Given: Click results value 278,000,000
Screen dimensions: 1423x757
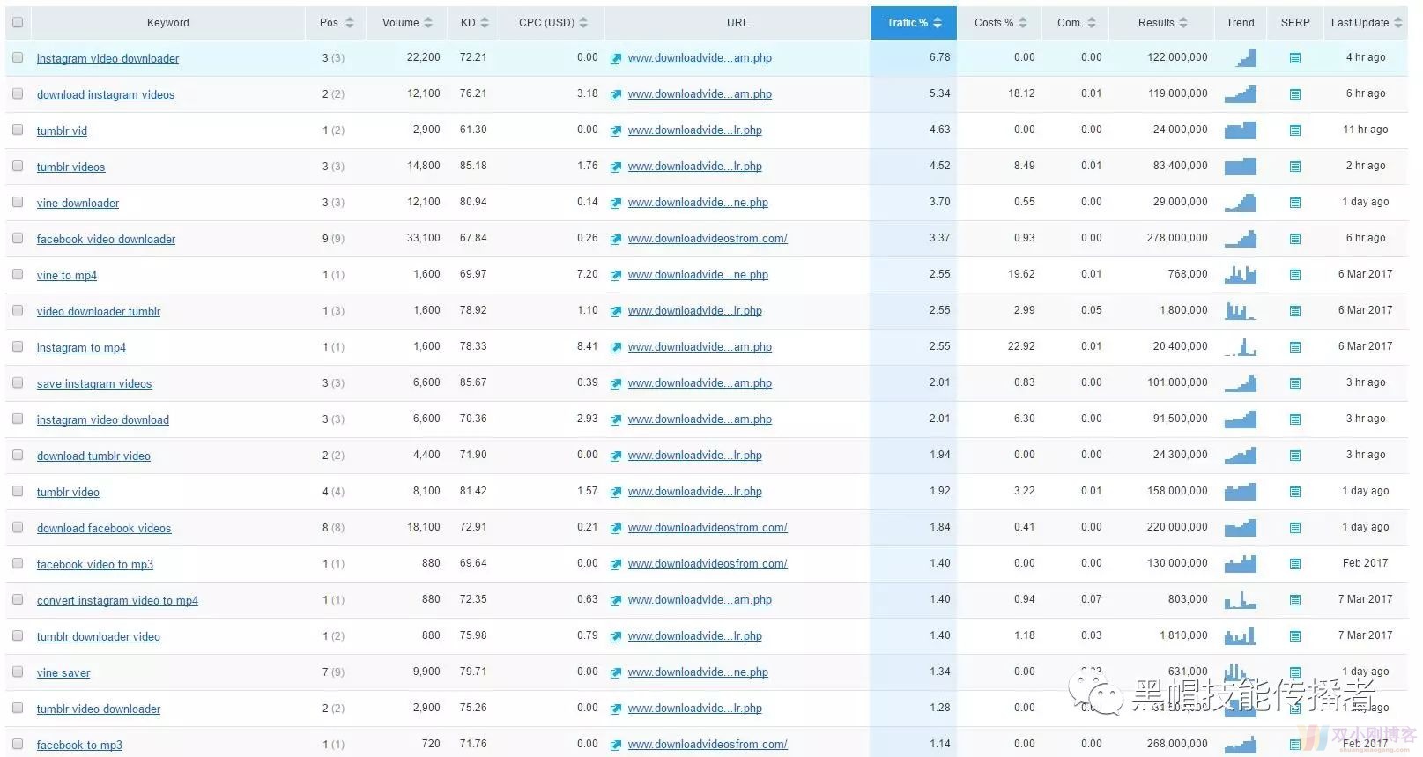Looking at the screenshot, I should [1177, 238].
